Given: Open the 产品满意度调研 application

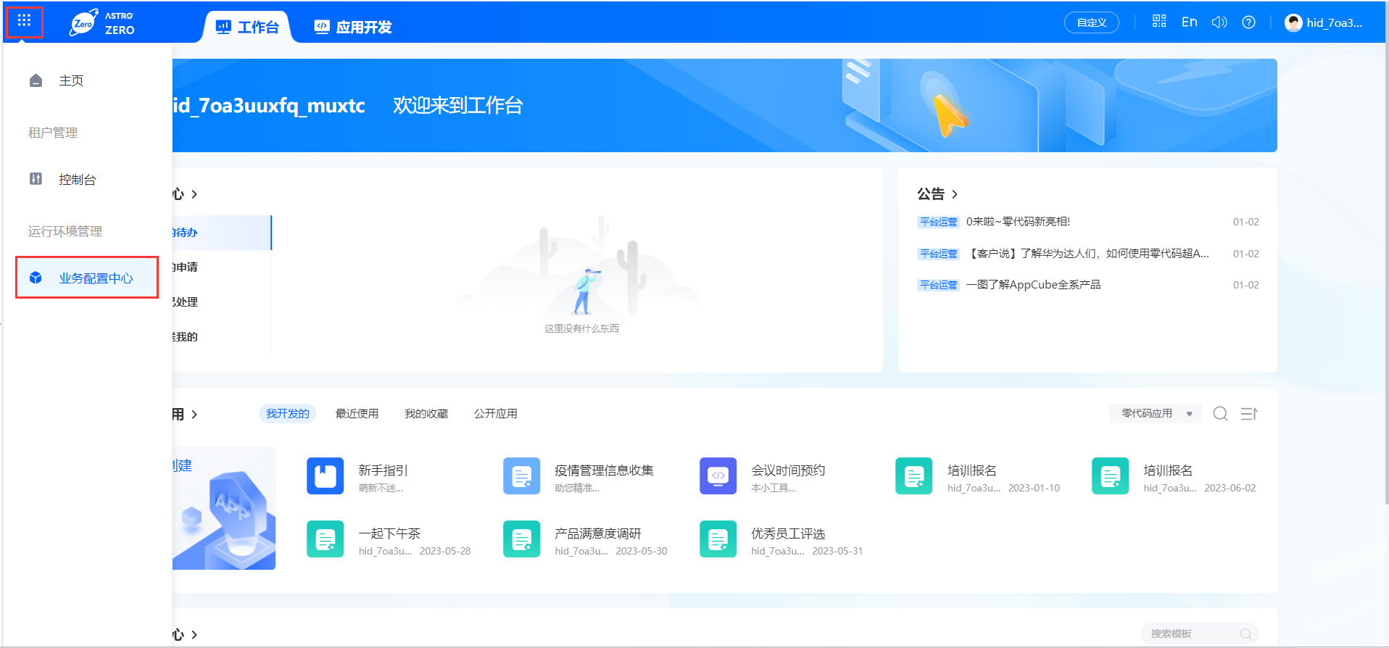Looking at the screenshot, I should click(598, 533).
